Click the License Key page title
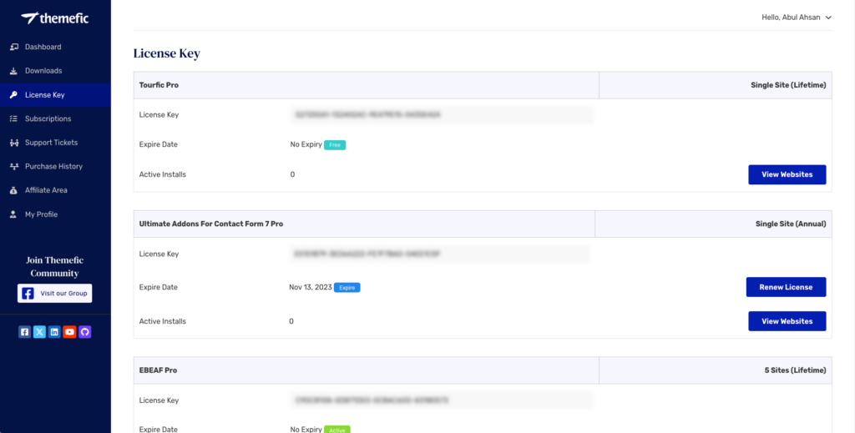Screen dimensions: 855x433 coord(167,53)
